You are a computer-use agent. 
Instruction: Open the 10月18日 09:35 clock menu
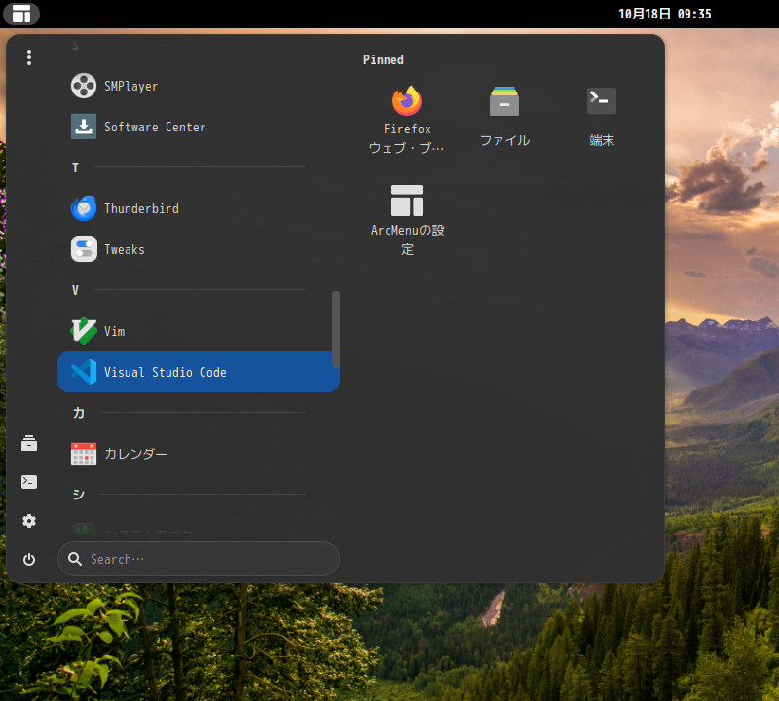(x=665, y=14)
